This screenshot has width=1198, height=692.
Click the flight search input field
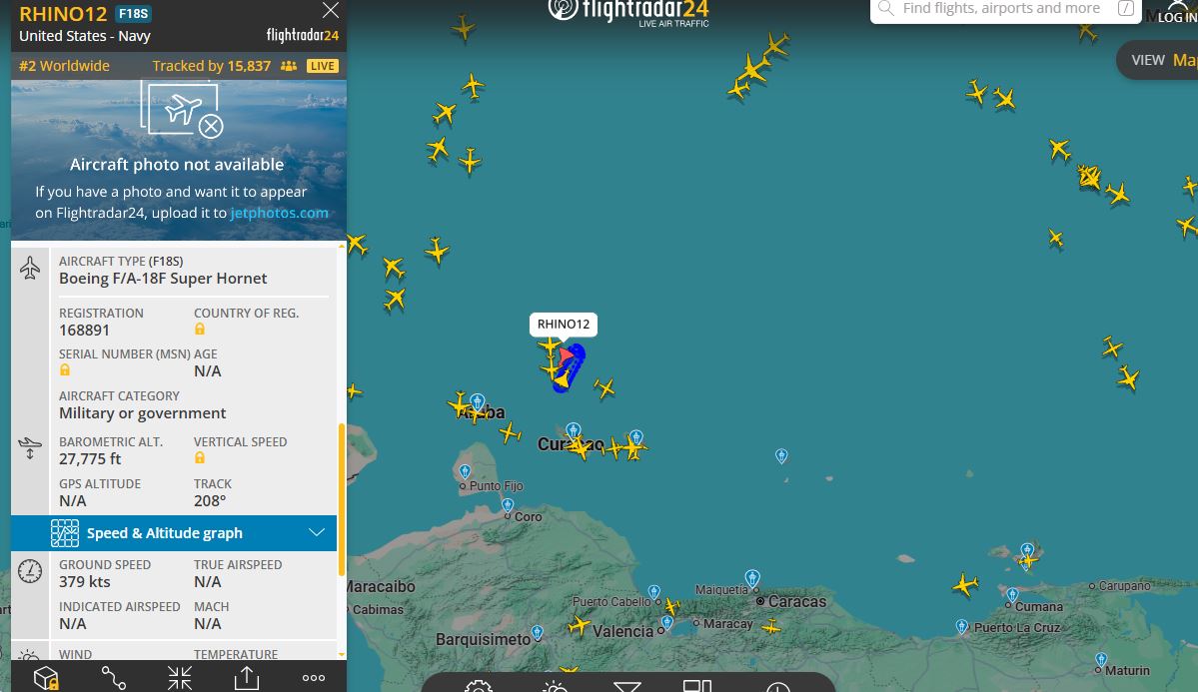[x=1005, y=9]
